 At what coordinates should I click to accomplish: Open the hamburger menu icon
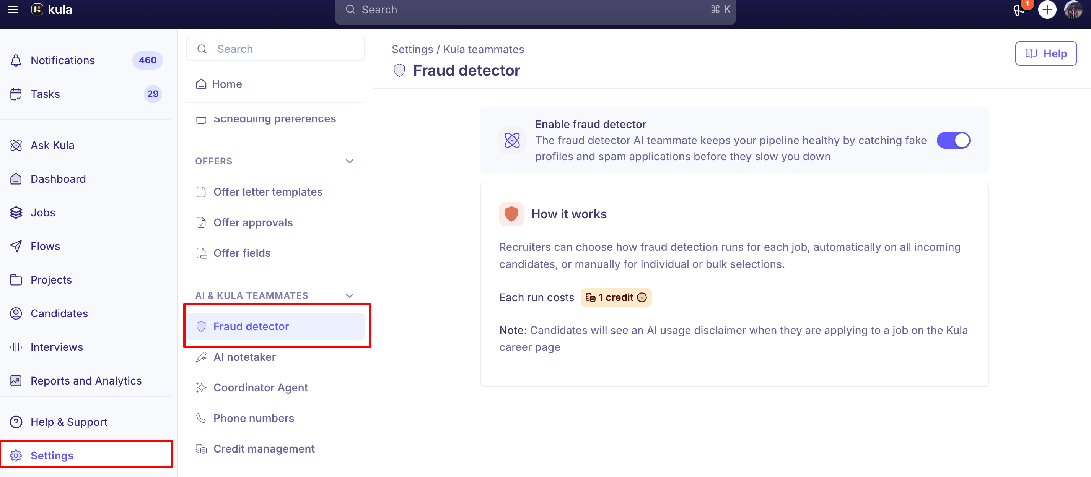(13, 9)
